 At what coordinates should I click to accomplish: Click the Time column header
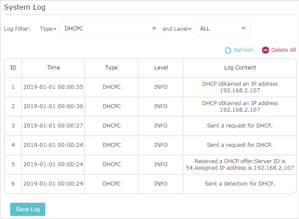click(x=53, y=68)
